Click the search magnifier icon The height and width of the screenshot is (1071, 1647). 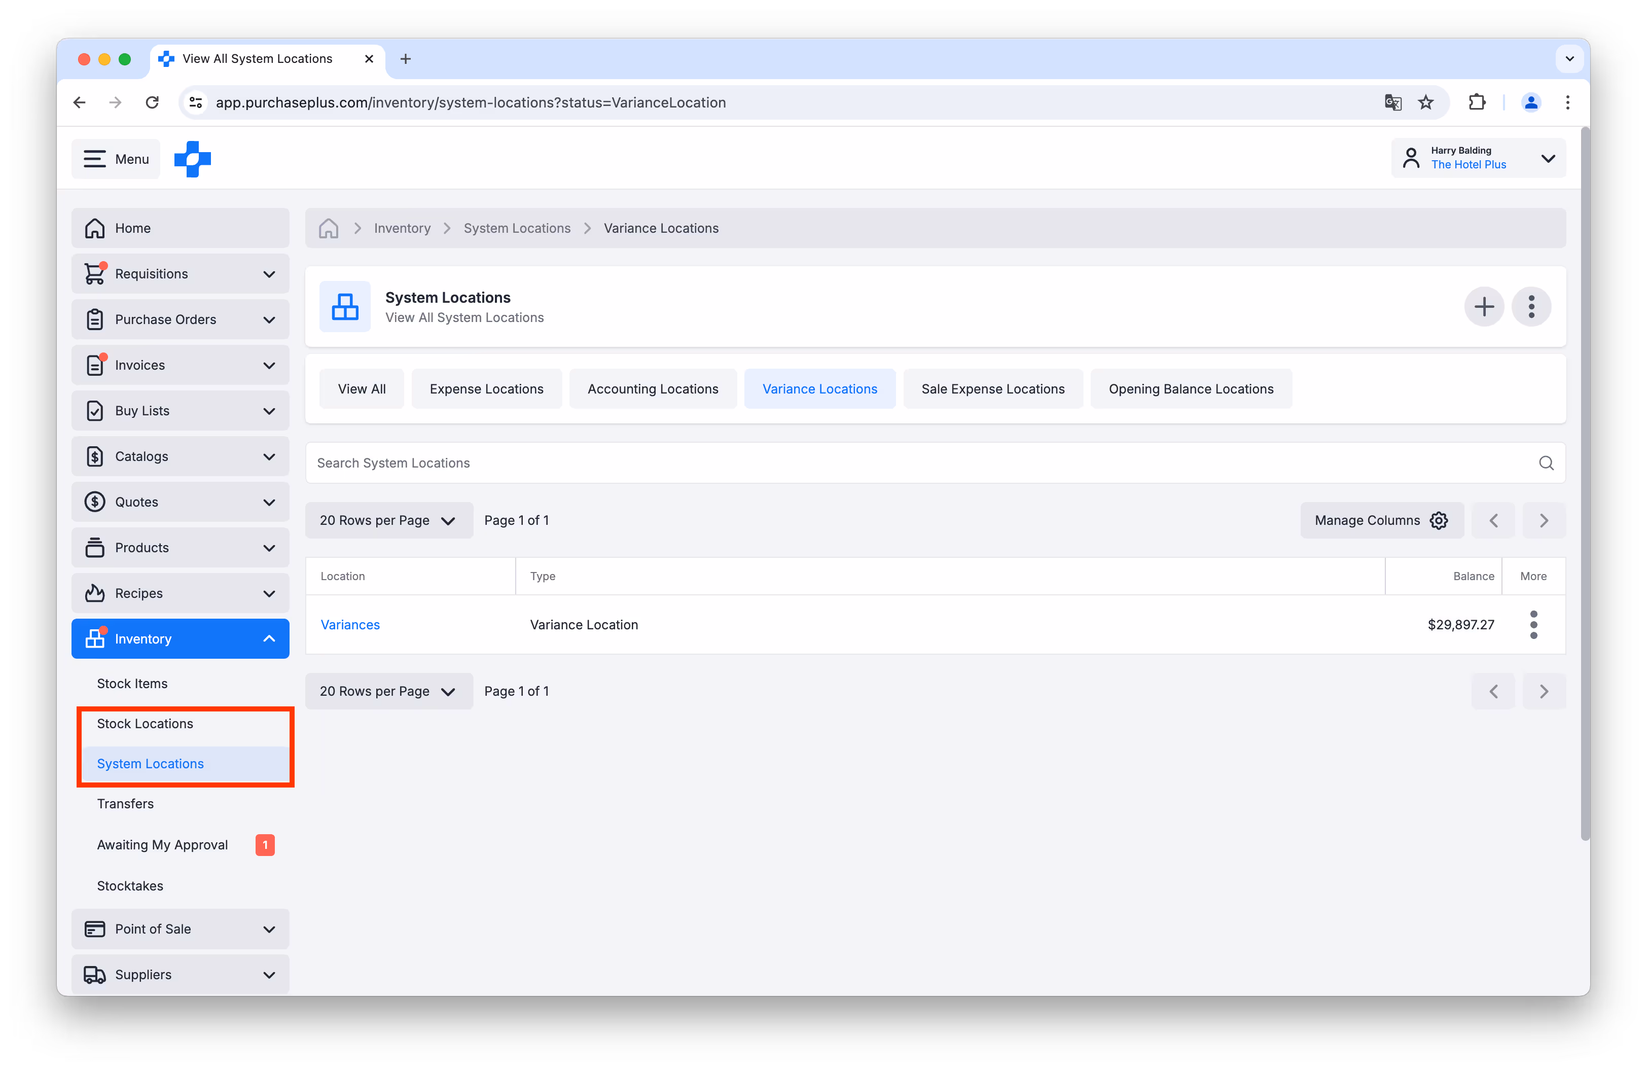coord(1546,462)
